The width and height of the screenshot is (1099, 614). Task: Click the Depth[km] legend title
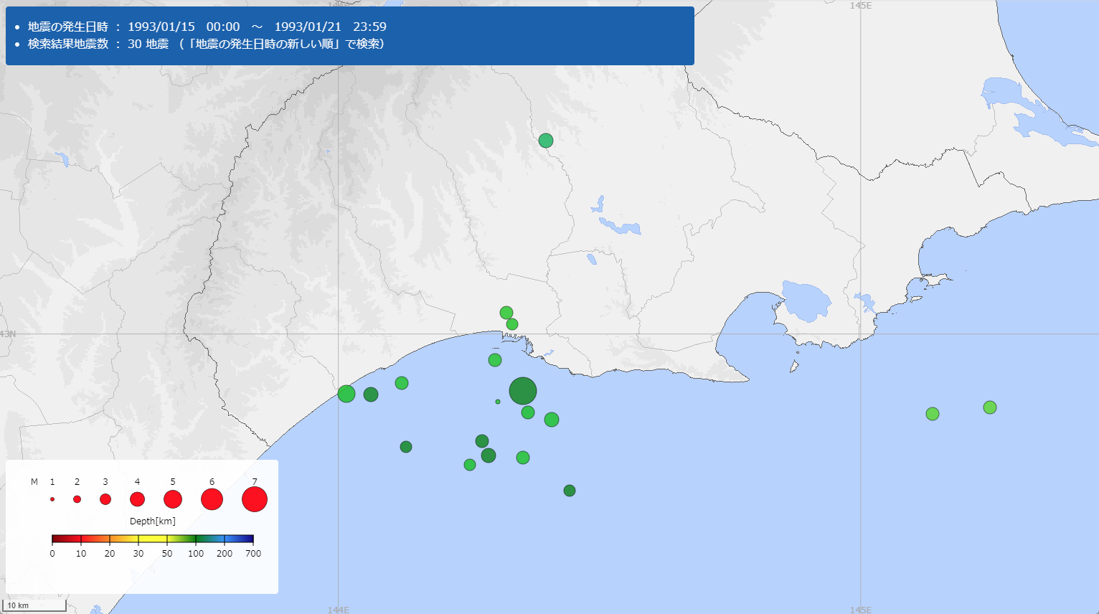tap(153, 521)
